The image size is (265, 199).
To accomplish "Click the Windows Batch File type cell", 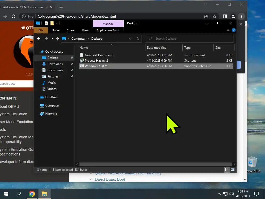I will coord(197,66).
